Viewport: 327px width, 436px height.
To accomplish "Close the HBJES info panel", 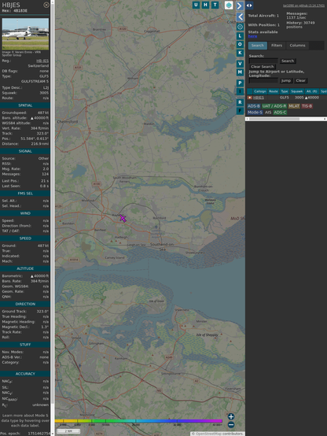I will (46, 5).
